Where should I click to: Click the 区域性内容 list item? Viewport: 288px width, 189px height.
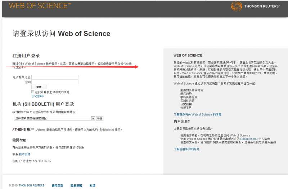tap(187, 101)
